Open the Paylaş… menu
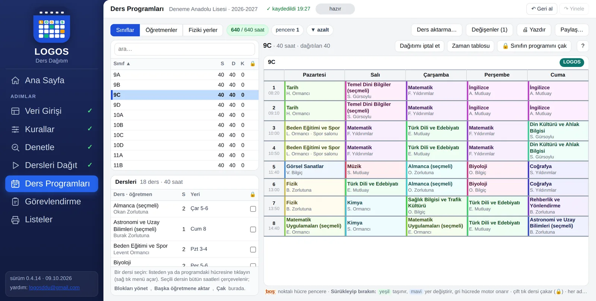596x301 pixels. click(x=572, y=30)
